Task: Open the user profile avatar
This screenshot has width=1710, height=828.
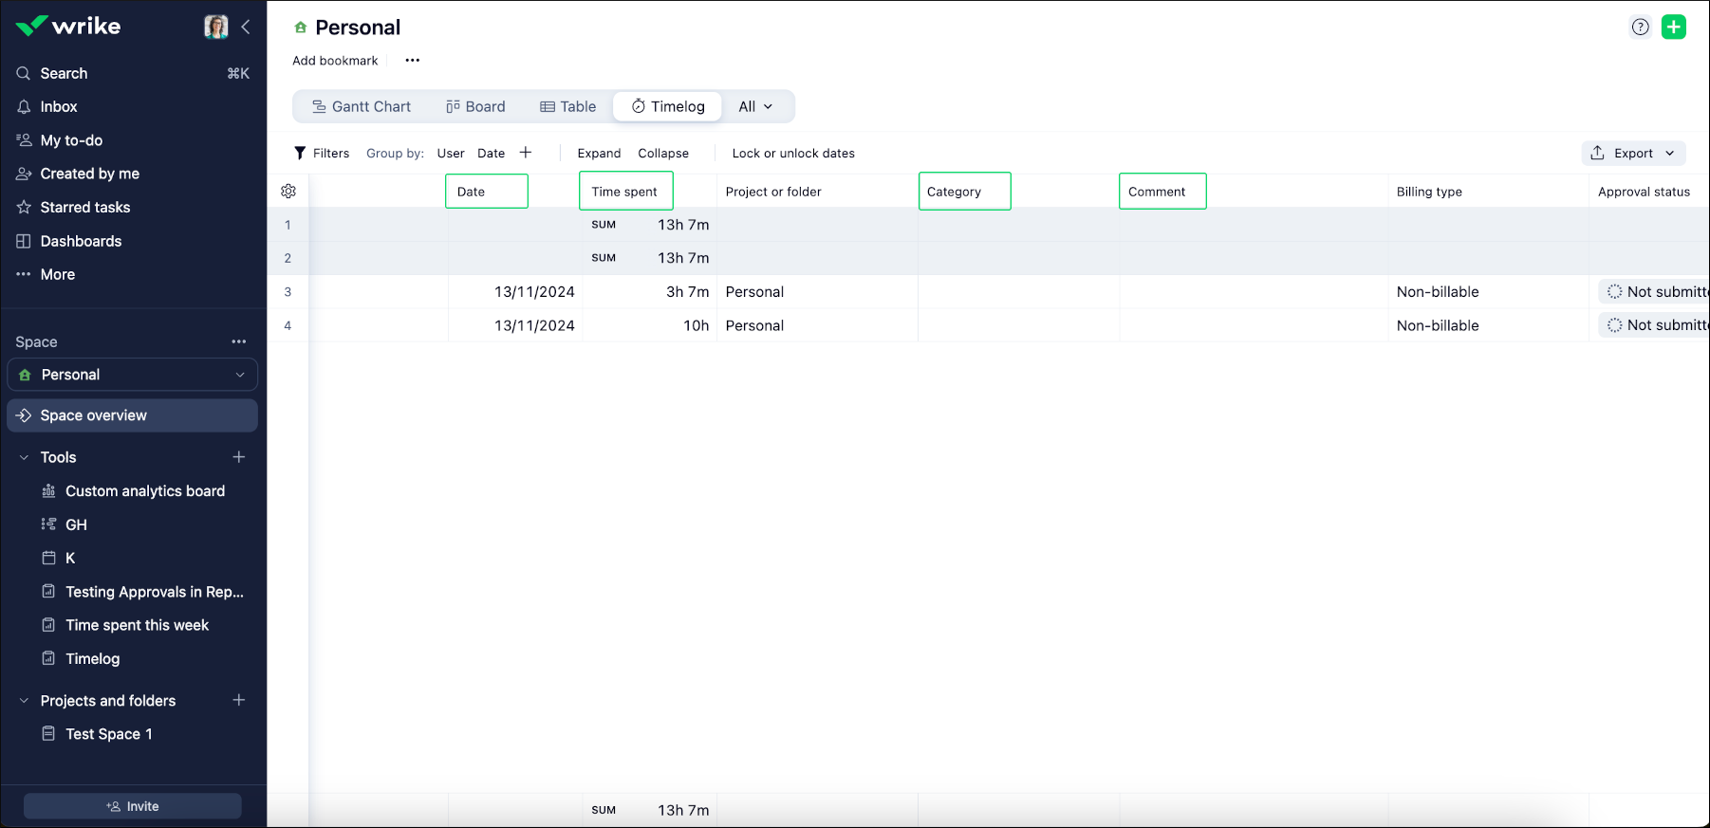Action: point(216,27)
